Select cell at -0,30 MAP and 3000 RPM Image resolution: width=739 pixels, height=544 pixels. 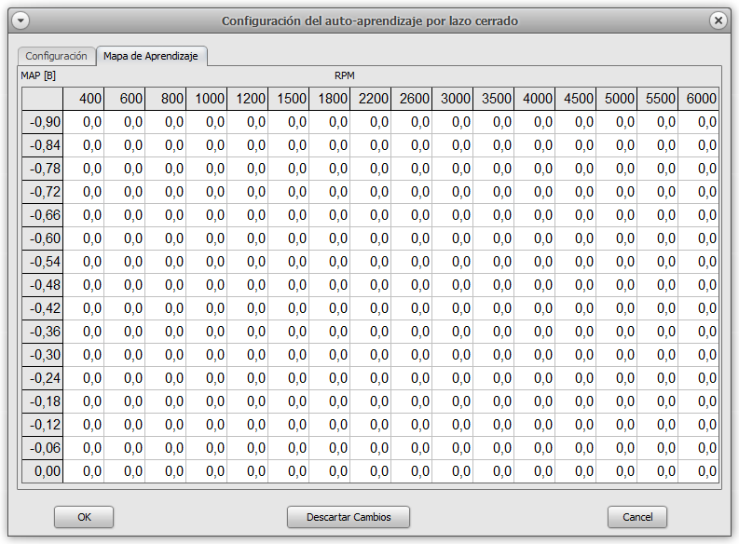pos(453,355)
